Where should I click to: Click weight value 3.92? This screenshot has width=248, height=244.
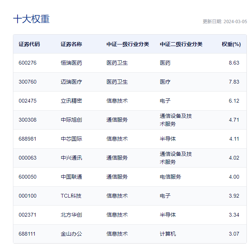click(x=234, y=196)
